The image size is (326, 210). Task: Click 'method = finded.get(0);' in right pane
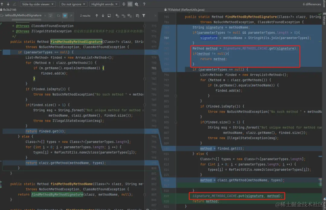point(222,148)
